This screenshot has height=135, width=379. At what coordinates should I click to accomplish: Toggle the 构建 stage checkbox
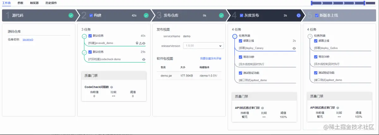91,15
